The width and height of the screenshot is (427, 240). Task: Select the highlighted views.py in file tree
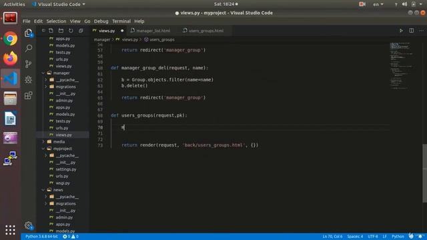(x=64, y=135)
